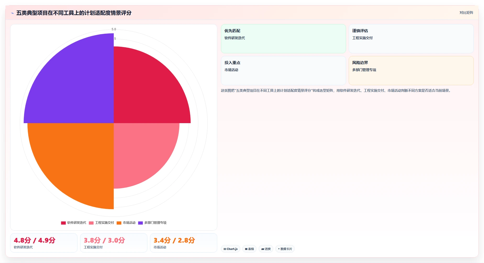Click the chart title 五类典型项目 heading
The width and height of the screenshot is (484, 263).
[x=74, y=13]
